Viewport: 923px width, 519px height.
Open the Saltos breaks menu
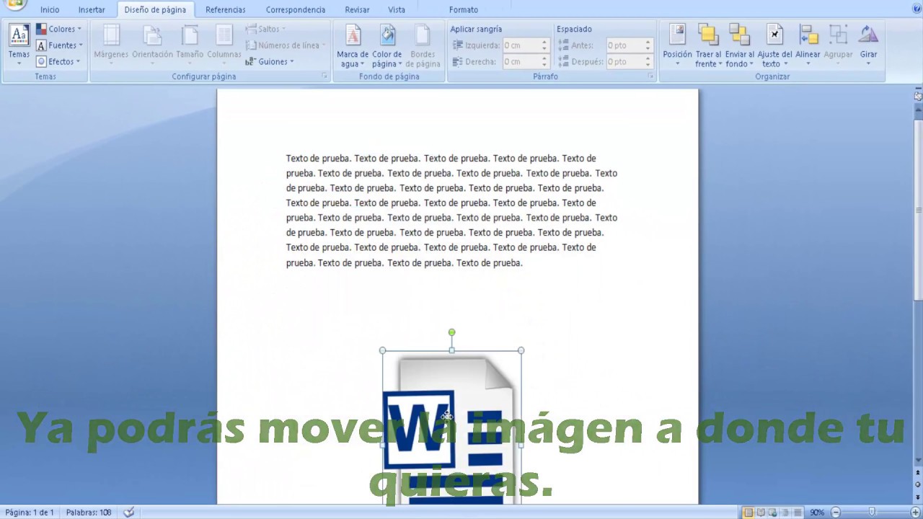[x=265, y=29]
